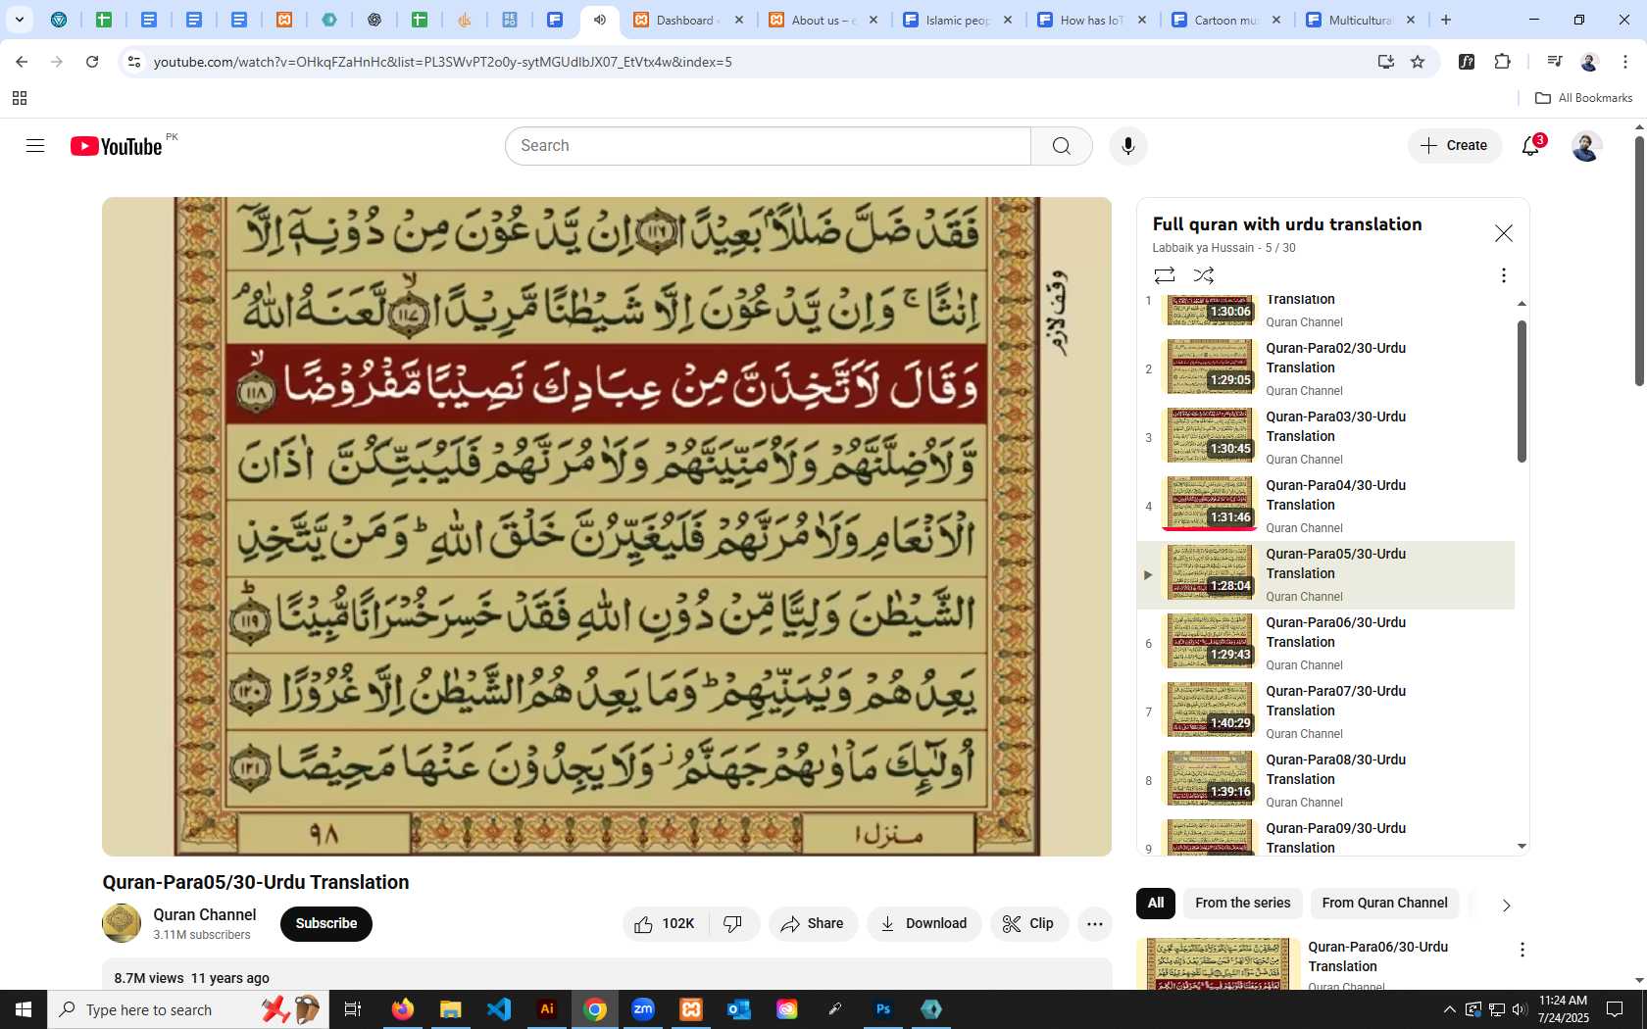The height and width of the screenshot is (1029, 1647).
Task: Open the volume icon in tray
Action: tap(1520, 1009)
